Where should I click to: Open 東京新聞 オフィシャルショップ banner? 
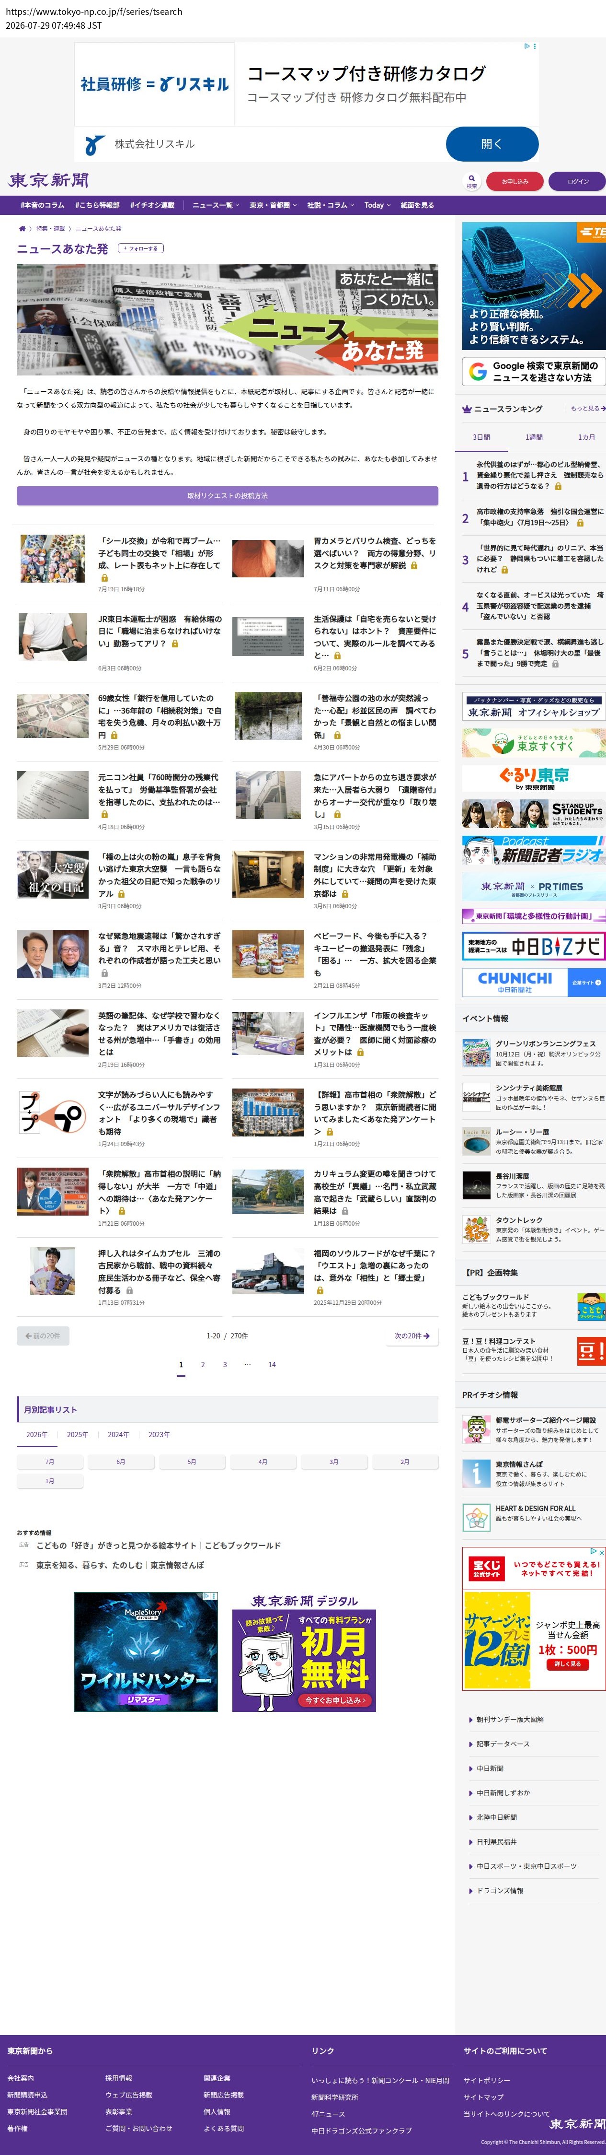click(534, 707)
